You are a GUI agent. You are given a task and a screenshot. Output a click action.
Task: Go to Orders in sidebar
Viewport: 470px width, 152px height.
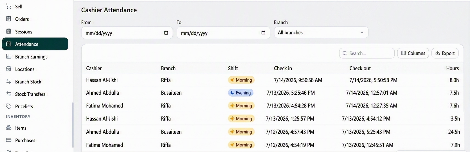pyautogui.click(x=35, y=19)
